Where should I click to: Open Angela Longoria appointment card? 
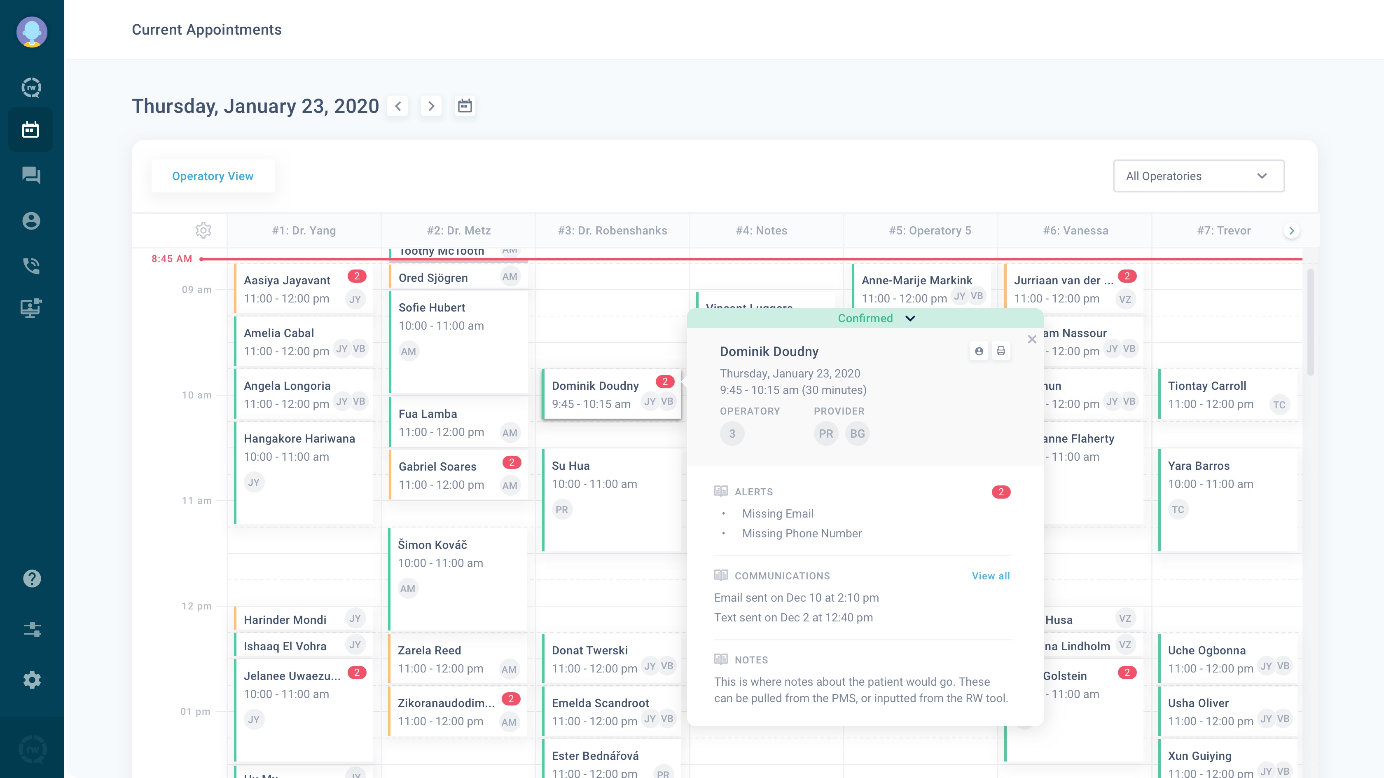click(304, 394)
